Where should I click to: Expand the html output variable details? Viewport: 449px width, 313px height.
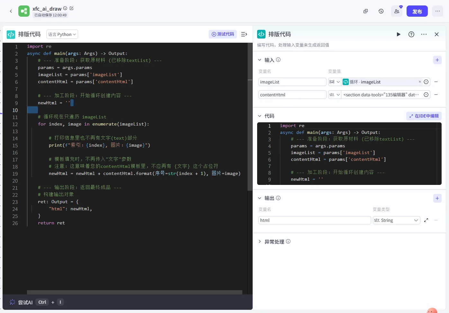tap(426, 220)
